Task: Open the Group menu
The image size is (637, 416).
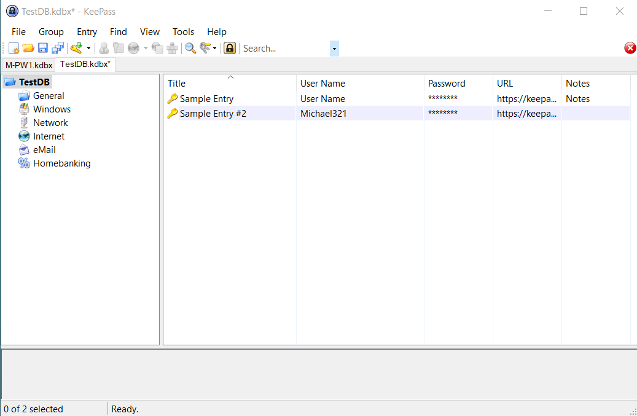Action: 51,32
